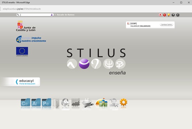Click the black X exit icon
This screenshot has width=192, height=129.
[178, 15]
